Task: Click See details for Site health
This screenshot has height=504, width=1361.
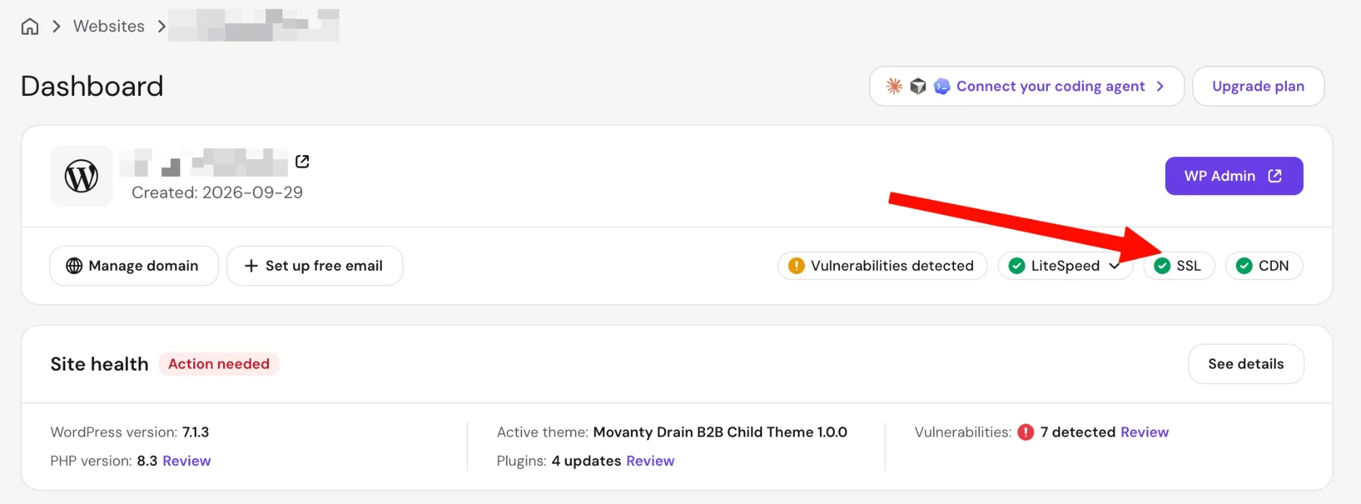Action: click(1246, 364)
